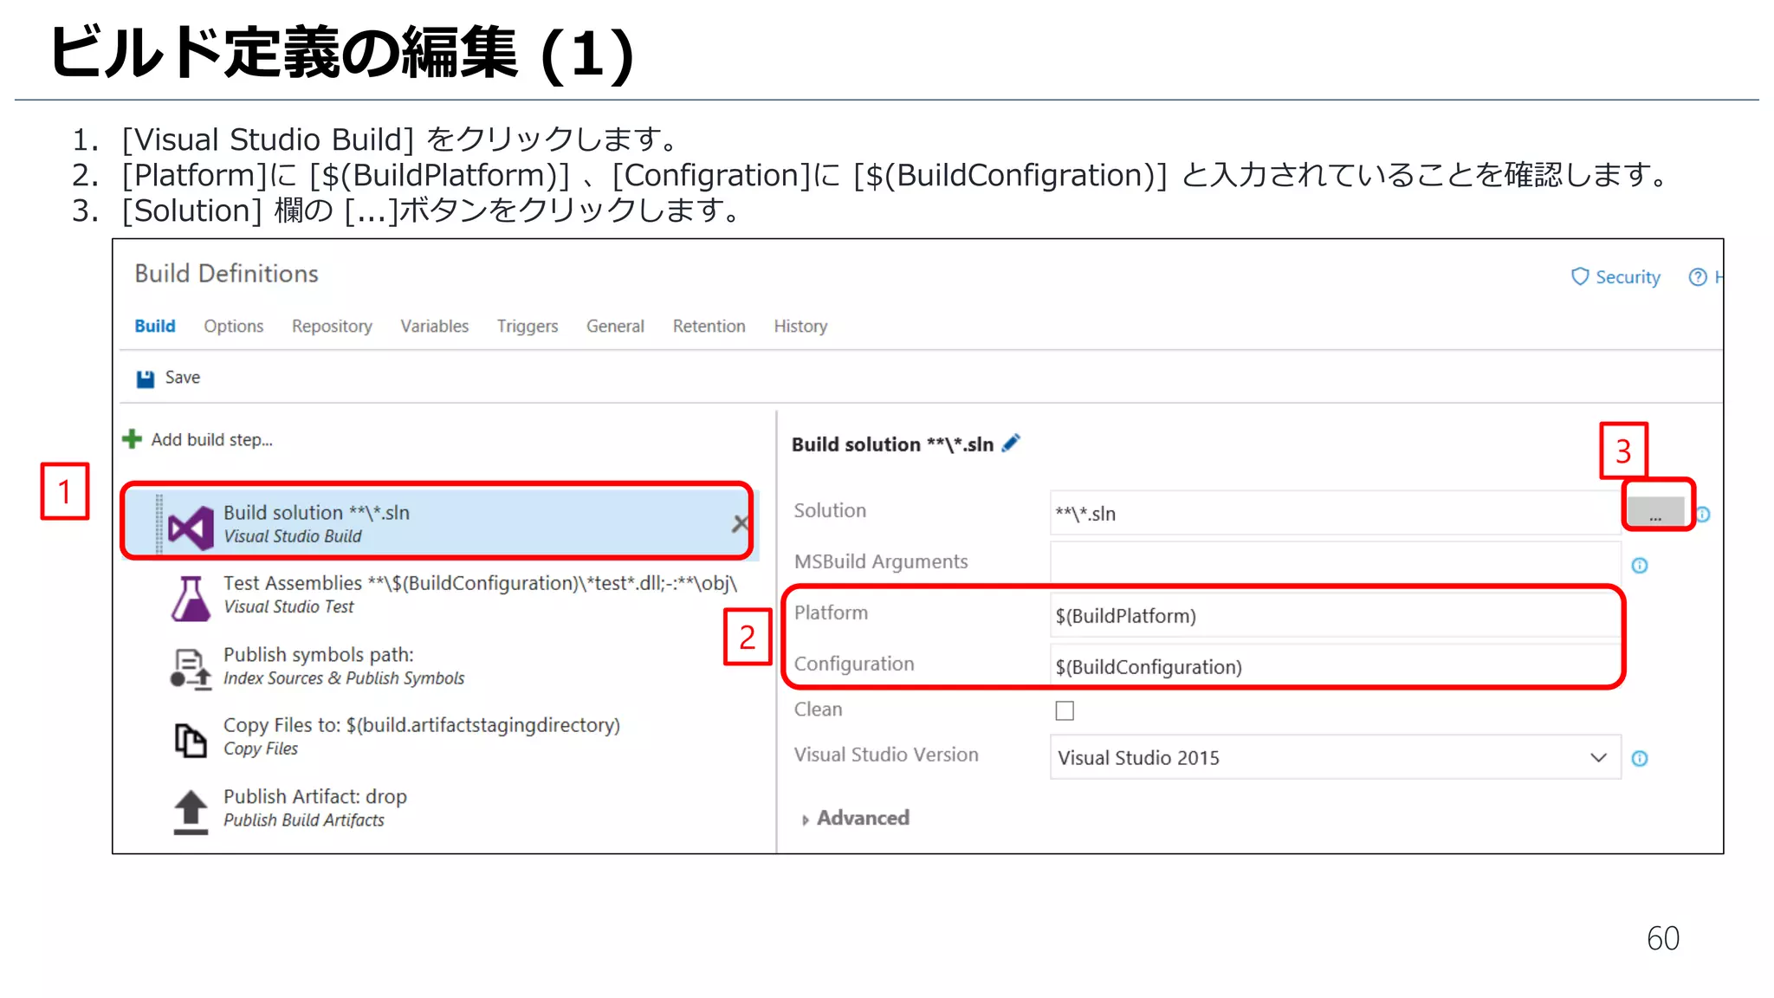Image resolution: width=1774 pixels, height=998 pixels.
Task: Click the Solution input field
Action: 1335,513
